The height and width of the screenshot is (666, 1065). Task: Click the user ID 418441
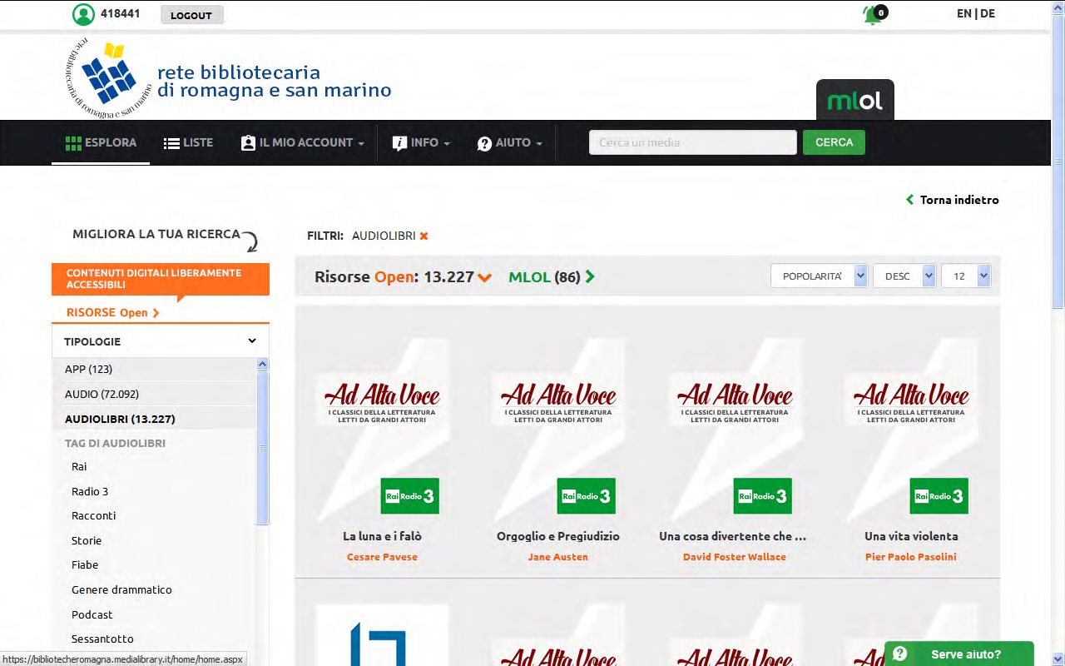pos(120,14)
